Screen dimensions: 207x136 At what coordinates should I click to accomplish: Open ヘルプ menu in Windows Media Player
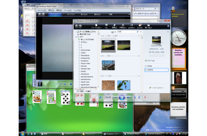point(77,10)
